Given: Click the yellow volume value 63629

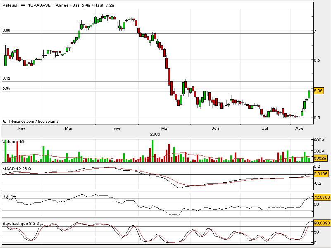Looking at the screenshot, I should [x=320, y=158].
